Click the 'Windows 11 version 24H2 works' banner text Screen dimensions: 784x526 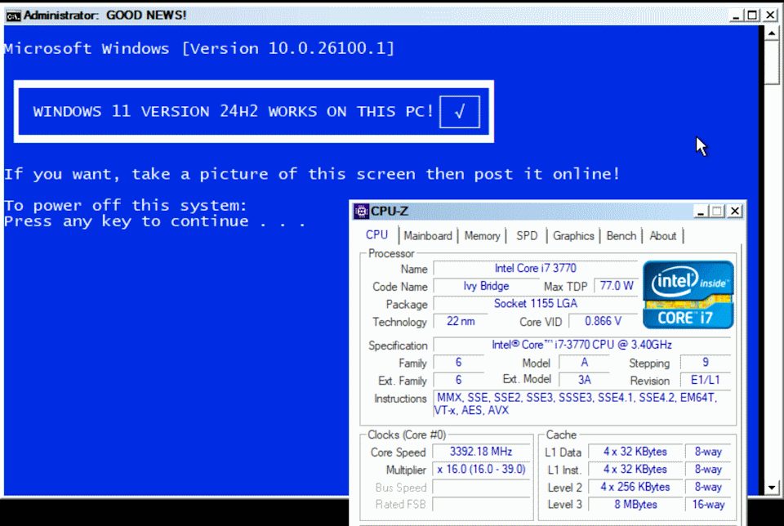233,111
